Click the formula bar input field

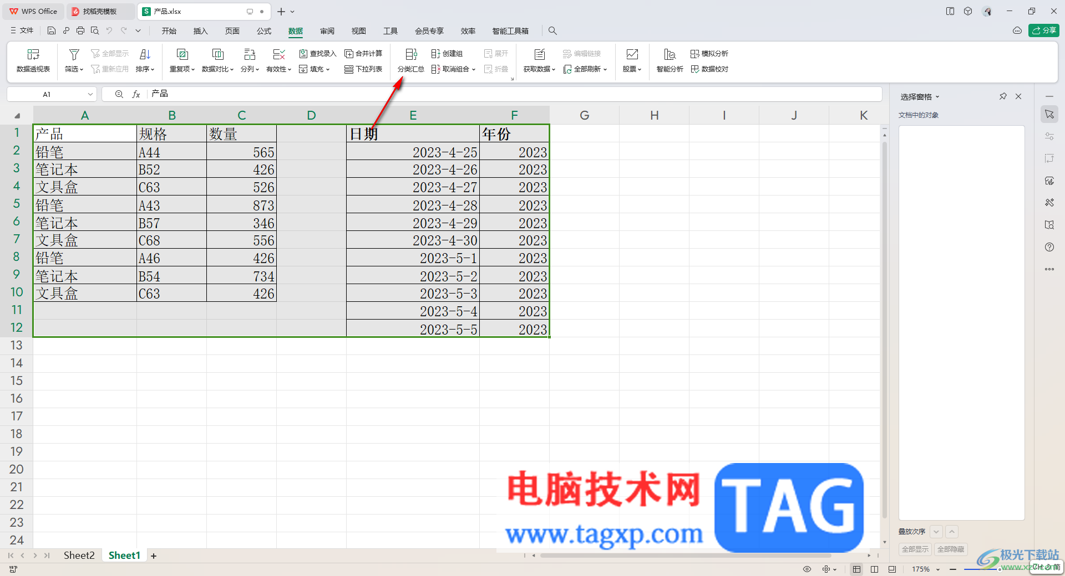[x=515, y=94]
